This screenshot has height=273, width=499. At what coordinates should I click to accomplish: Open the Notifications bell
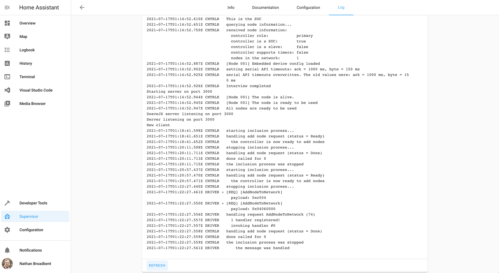click(x=7, y=250)
